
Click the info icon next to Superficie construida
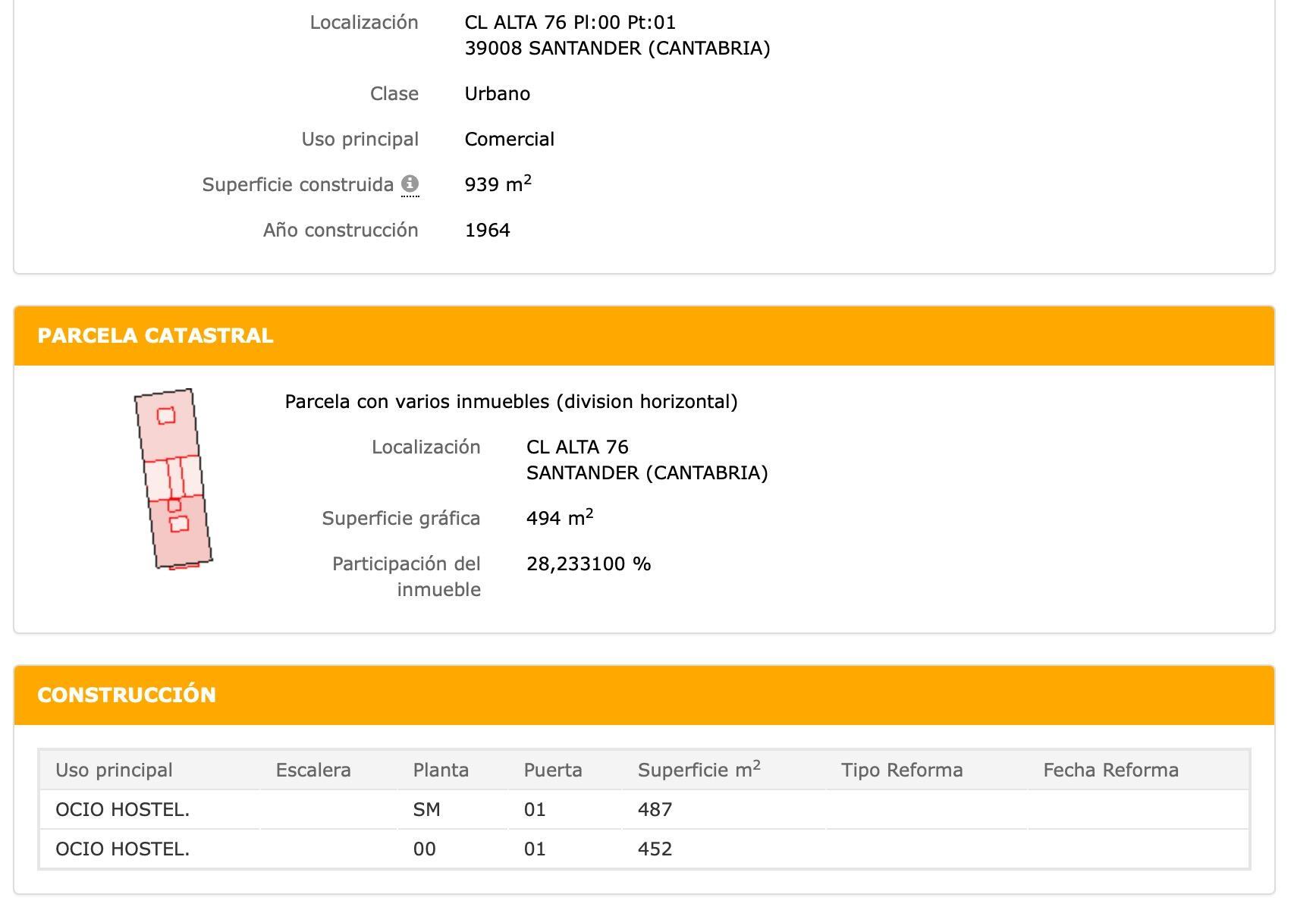[x=410, y=183]
